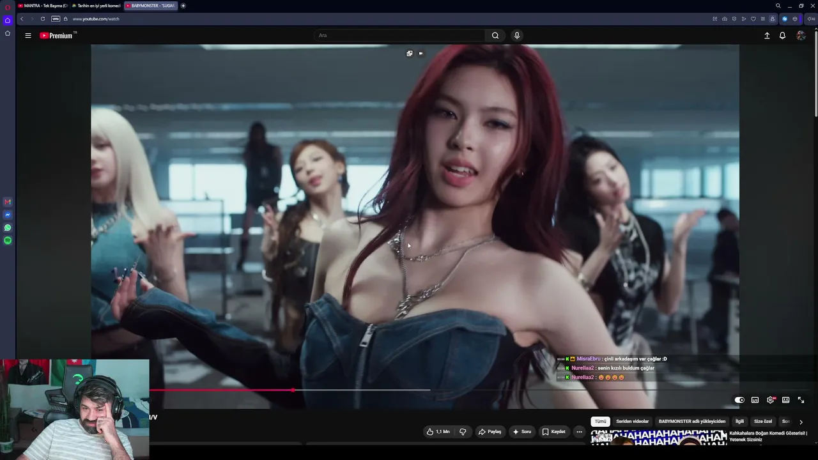This screenshot has height=460, width=818.
Task: Click the Paylaş share button
Action: pos(490,432)
